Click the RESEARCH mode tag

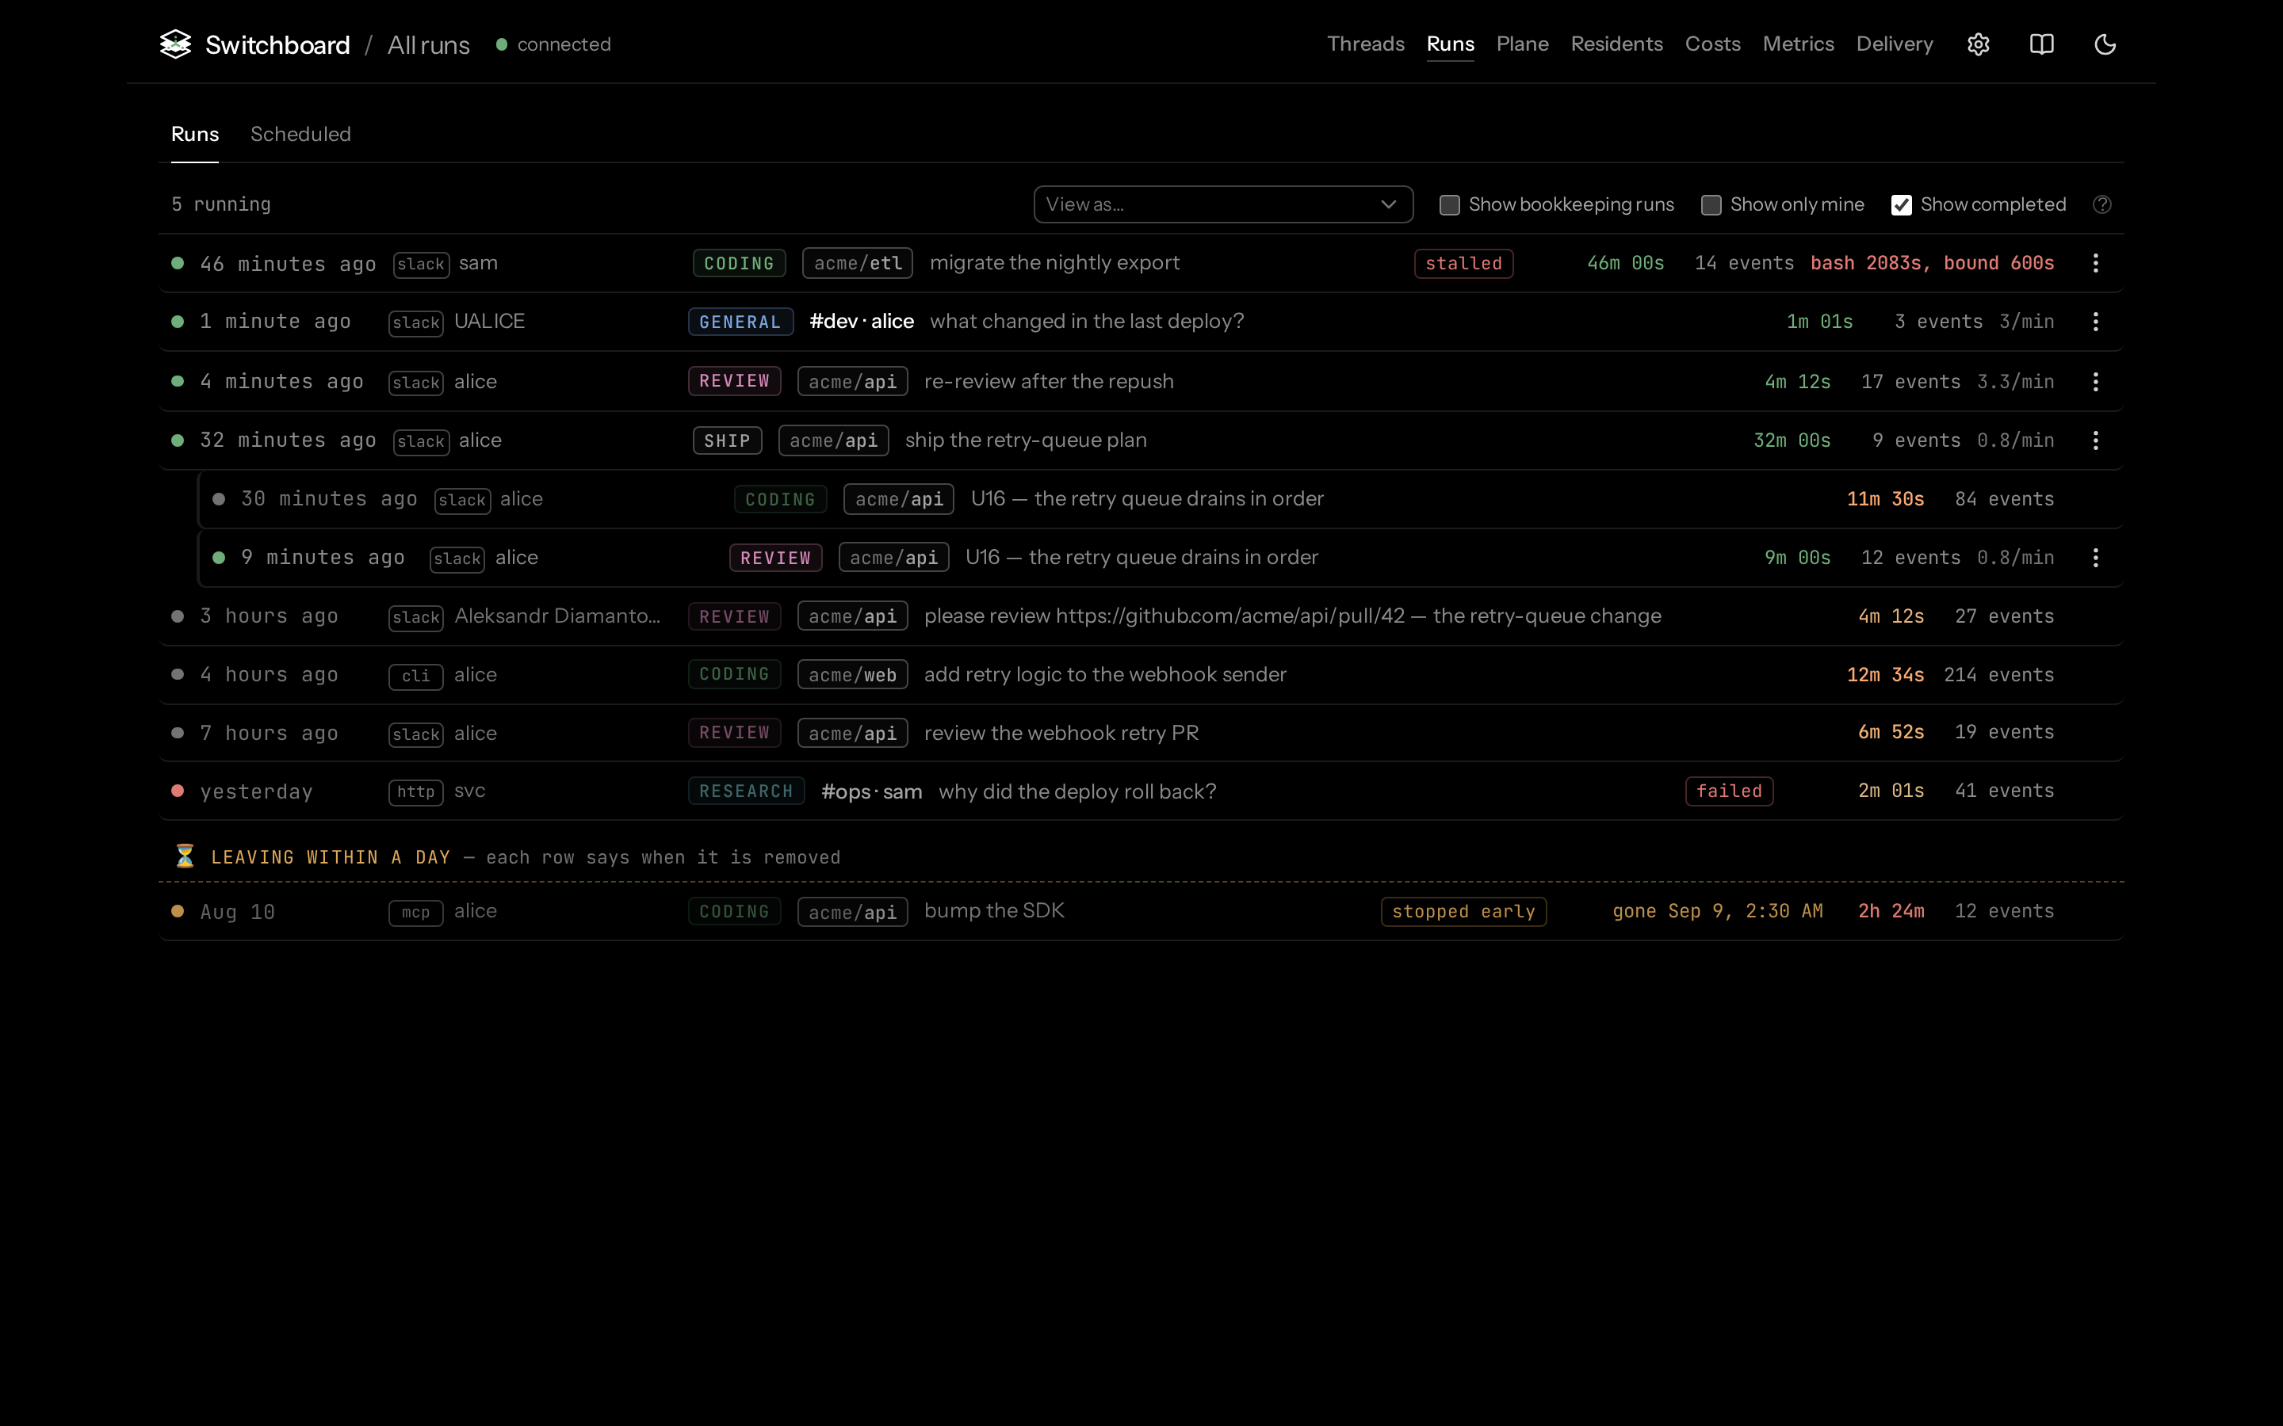745,791
